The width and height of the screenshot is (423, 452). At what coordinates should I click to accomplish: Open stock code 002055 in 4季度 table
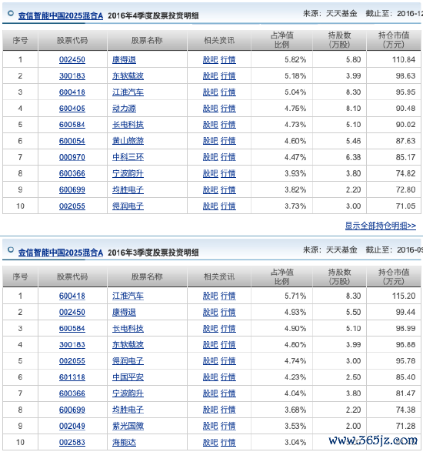point(72,206)
